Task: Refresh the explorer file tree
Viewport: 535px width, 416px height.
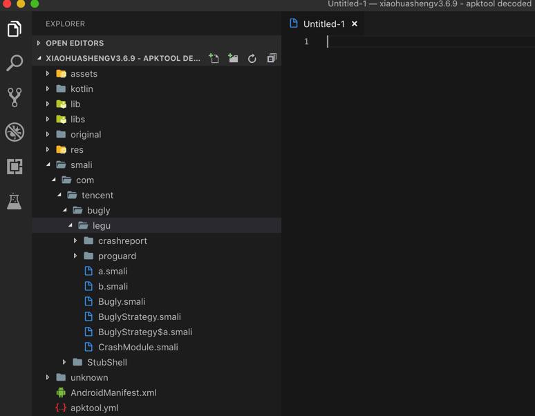Action: (252, 59)
